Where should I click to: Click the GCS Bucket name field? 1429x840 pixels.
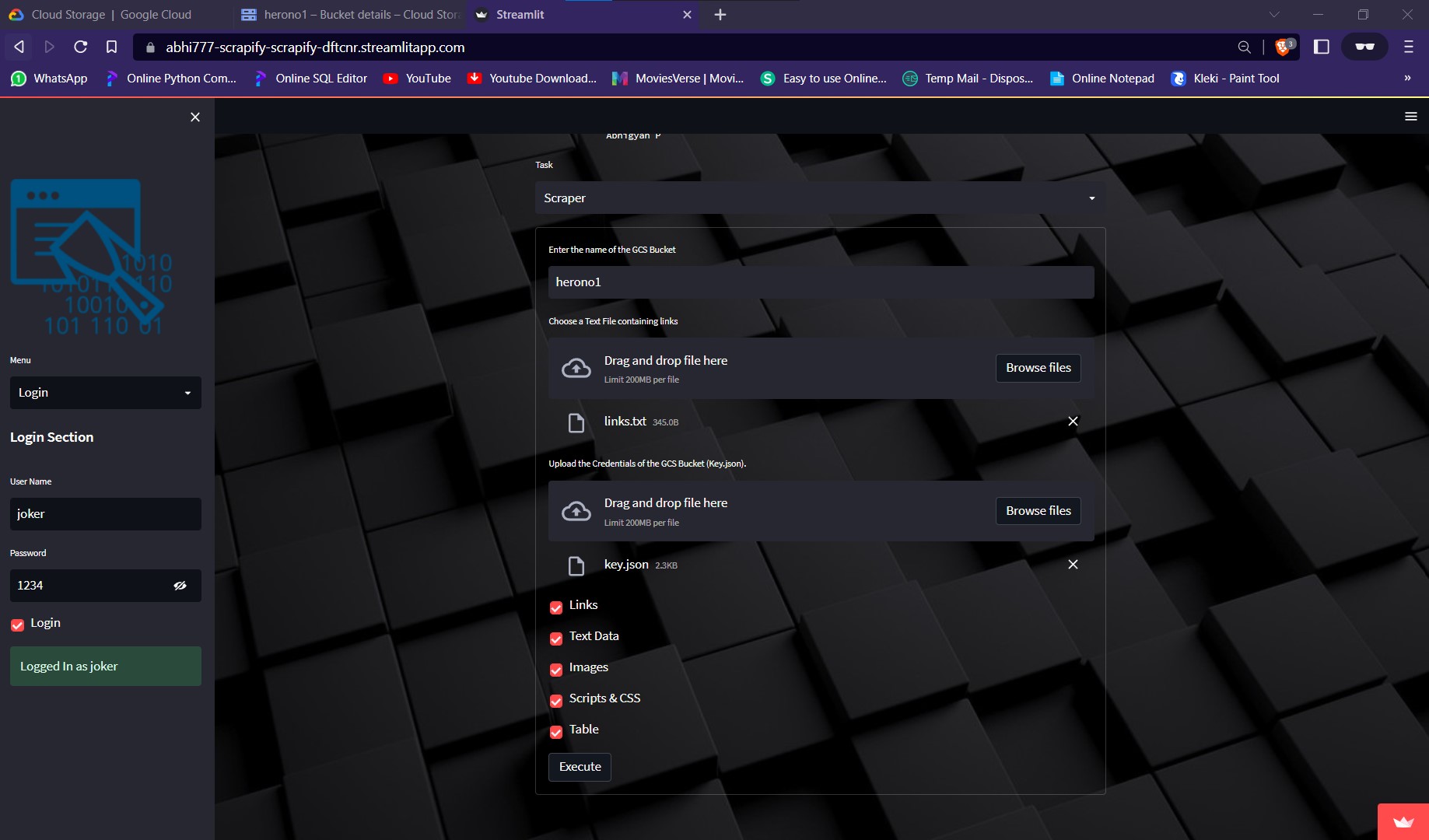pos(821,282)
